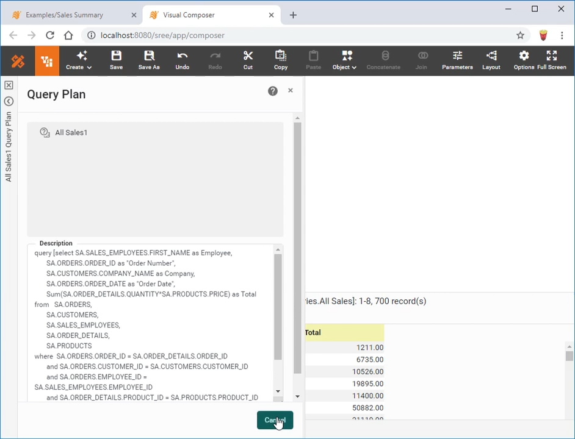Click the Query Plan dialog title
The height and width of the screenshot is (439, 575).
point(57,94)
